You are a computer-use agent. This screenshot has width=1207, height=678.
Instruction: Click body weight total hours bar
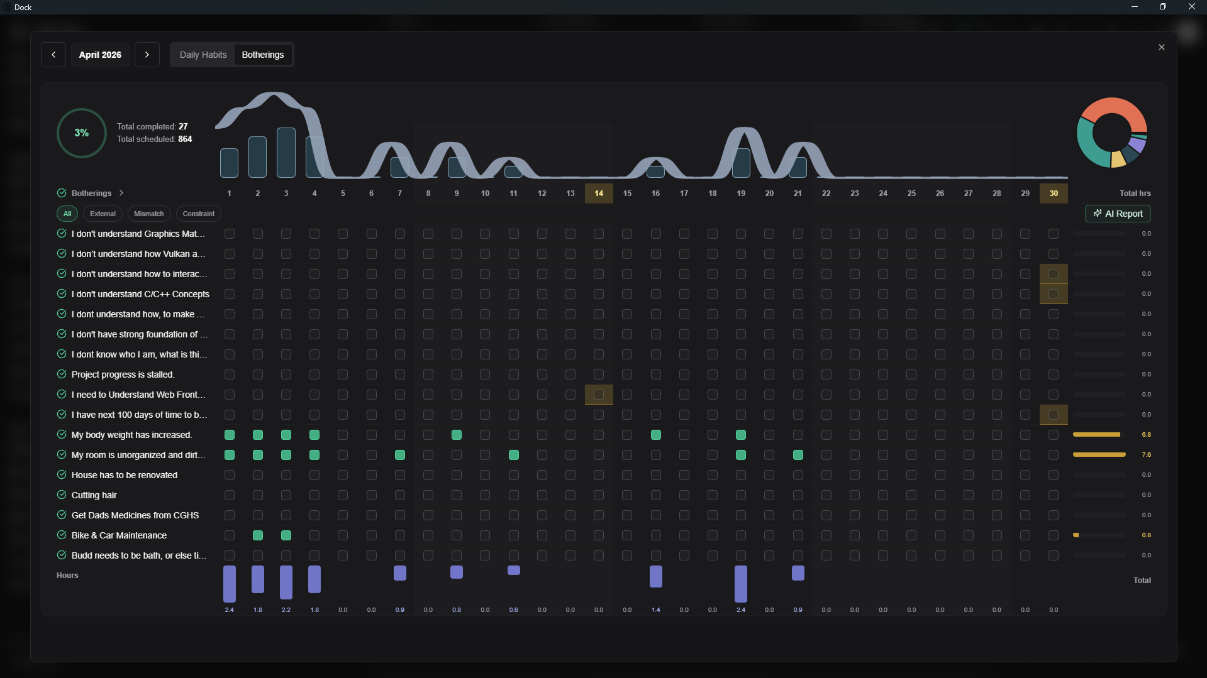coord(1099,434)
